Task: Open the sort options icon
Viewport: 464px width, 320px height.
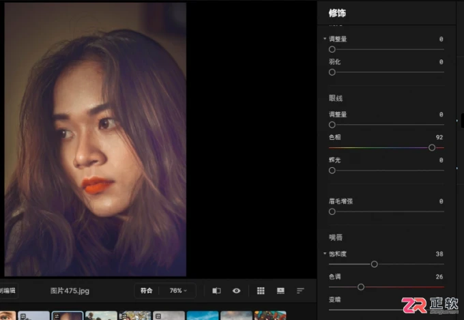Action: pyautogui.click(x=300, y=291)
